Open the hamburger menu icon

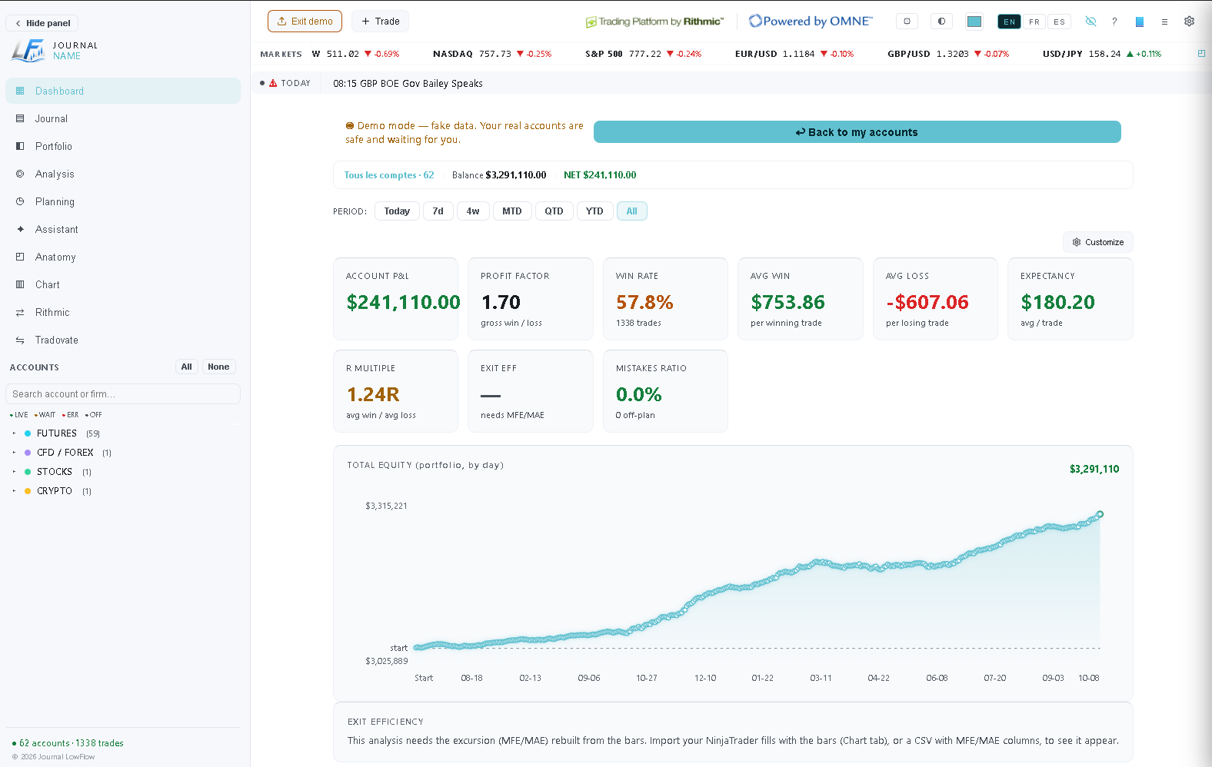(1164, 22)
